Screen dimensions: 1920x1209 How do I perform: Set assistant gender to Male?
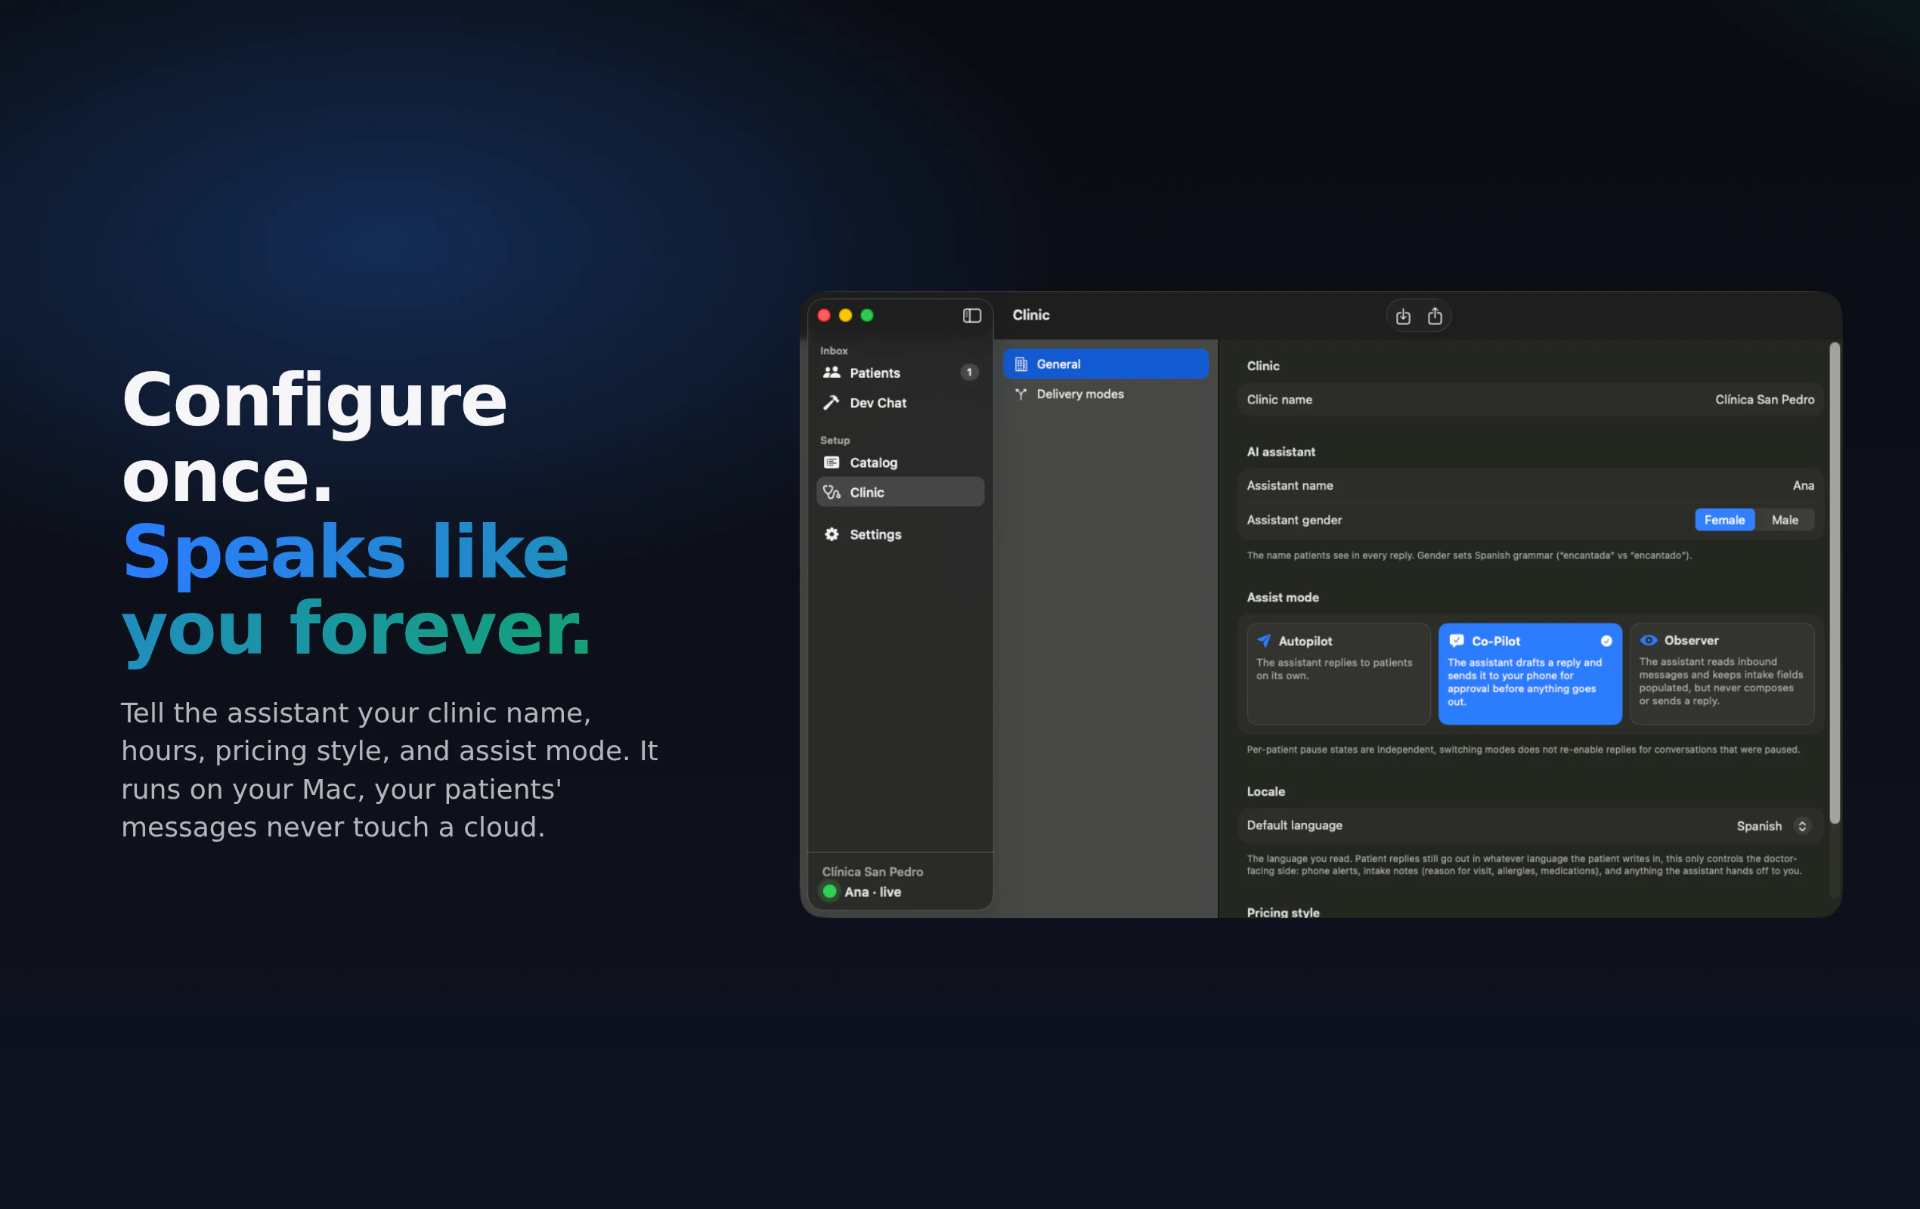click(1785, 520)
